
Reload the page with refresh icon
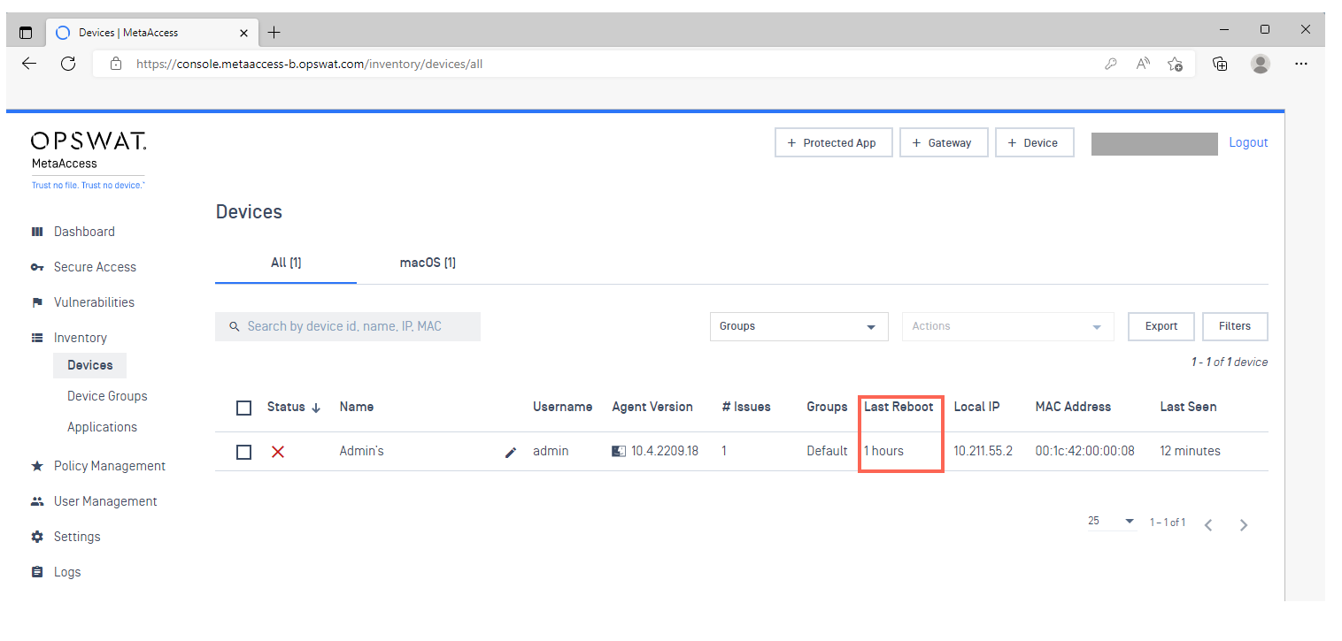point(68,64)
